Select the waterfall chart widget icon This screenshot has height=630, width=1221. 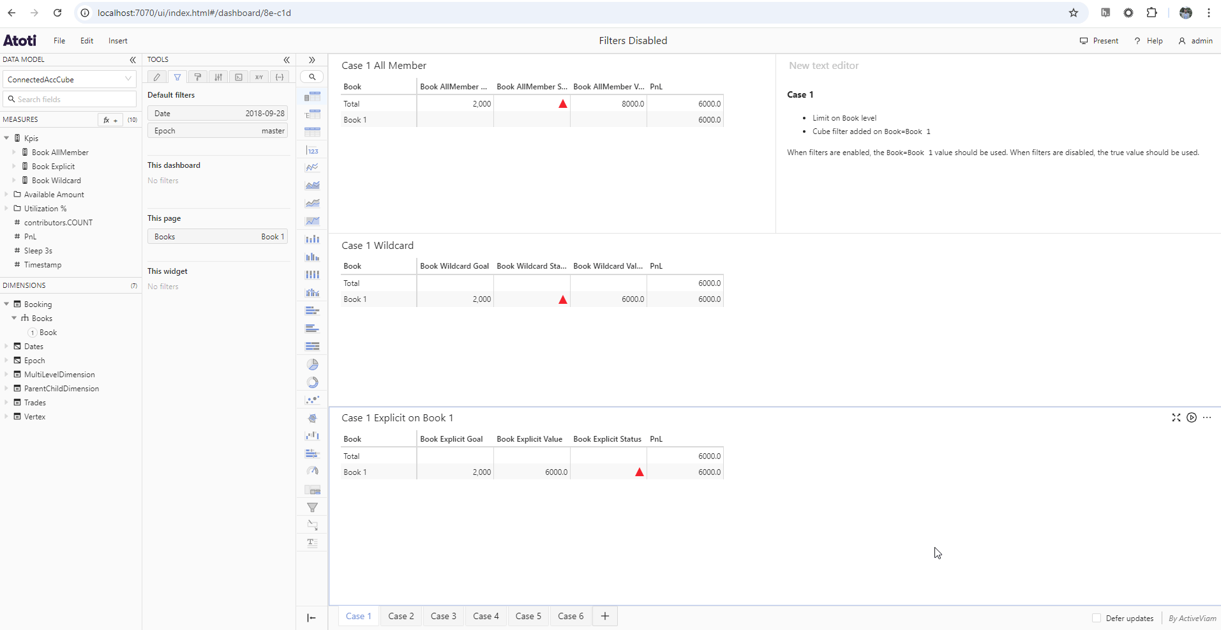(312, 436)
